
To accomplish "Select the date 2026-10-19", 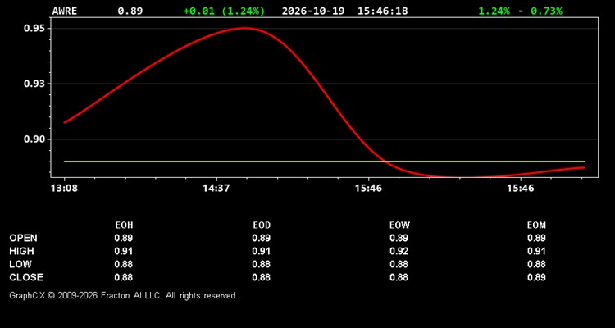I will (313, 11).
